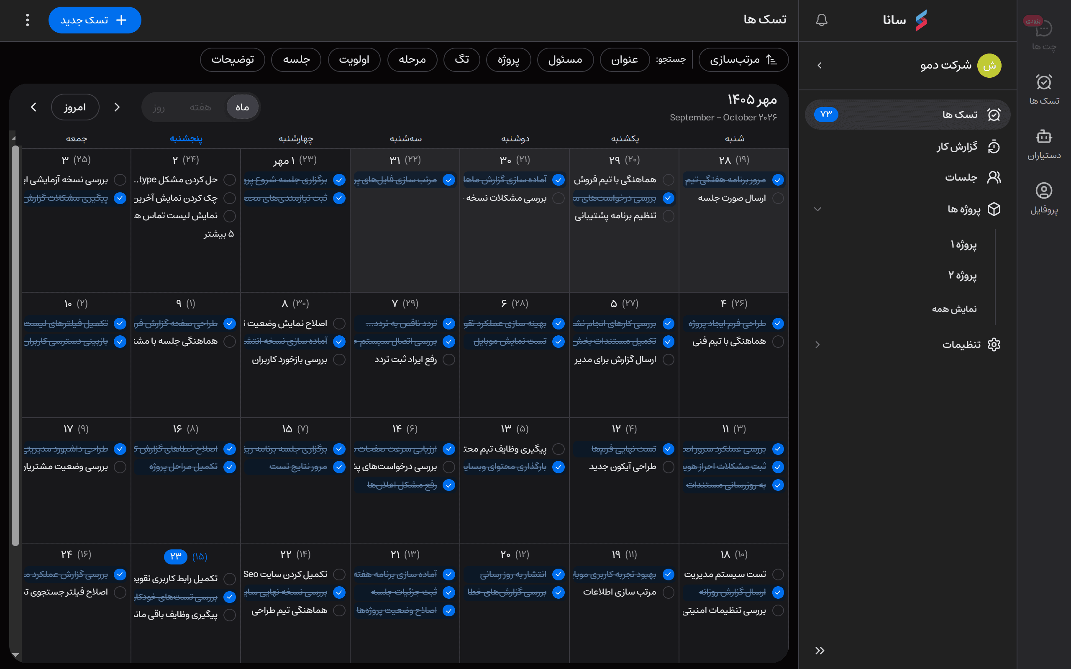Viewport: 1071px width, 669px height.
Task: Open the meetings people icon
Action: [x=994, y=177]
